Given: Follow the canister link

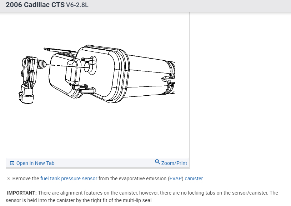Looking at the screenshot, I should 194,179.
